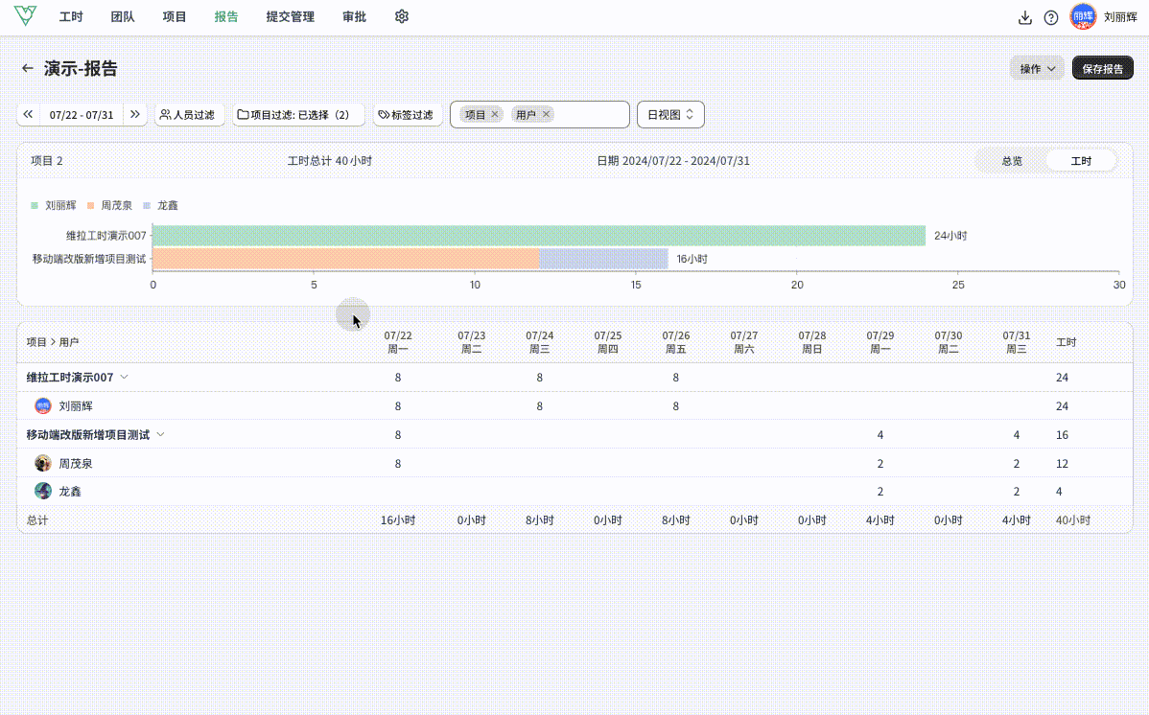
Task: Click the 40小时 grand total cell
Action: 1073,520
